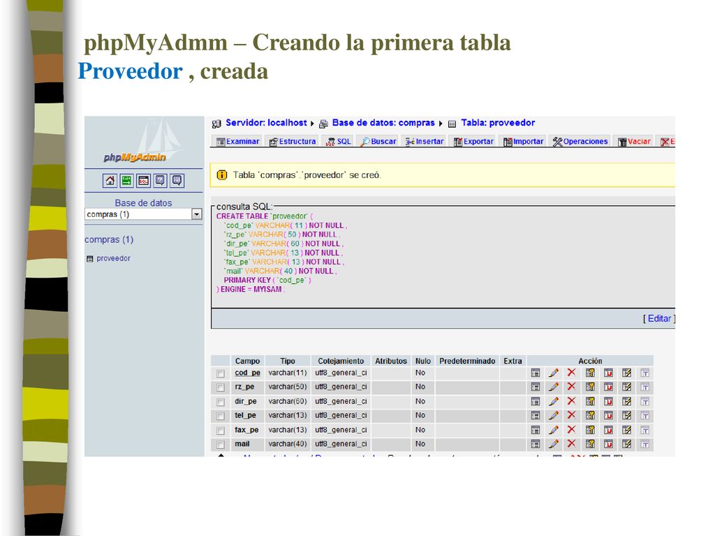Mark the fax_pe row checkbox
The height and width of the screenshot is (536, 715).
221,431
